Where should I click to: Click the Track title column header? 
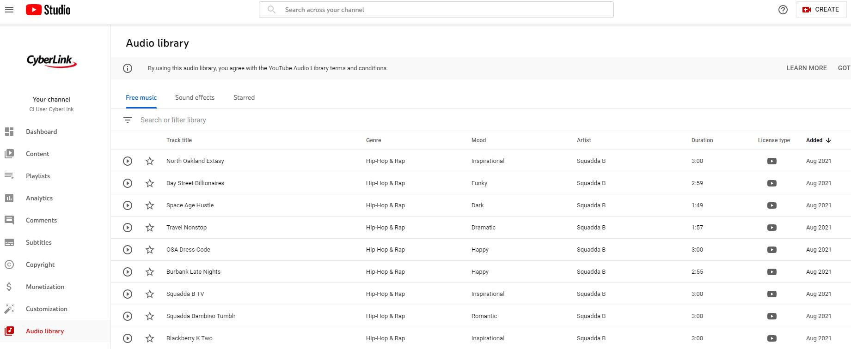tap(179, 140)
